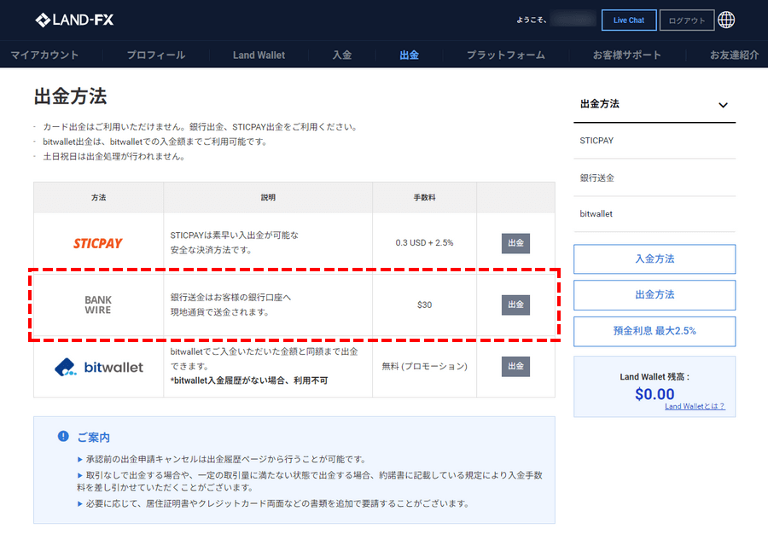The height and width of the screenshot is (540, 768).
Task: Click the 出金方法 page heading
Action: [70, 96]
